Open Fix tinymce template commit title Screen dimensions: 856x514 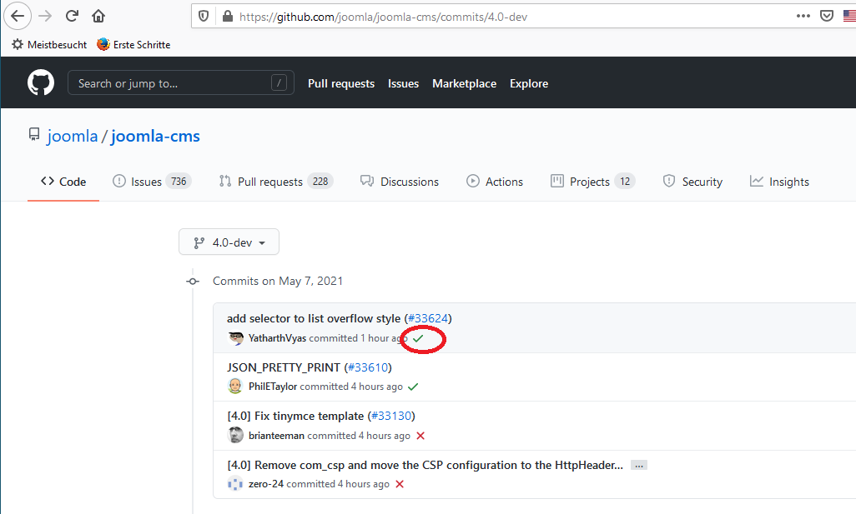[x=295, y=416]
